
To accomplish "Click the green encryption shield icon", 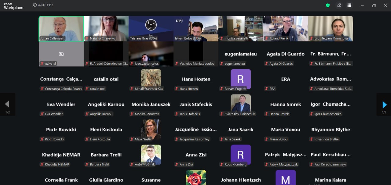I will tap(328, 5).
